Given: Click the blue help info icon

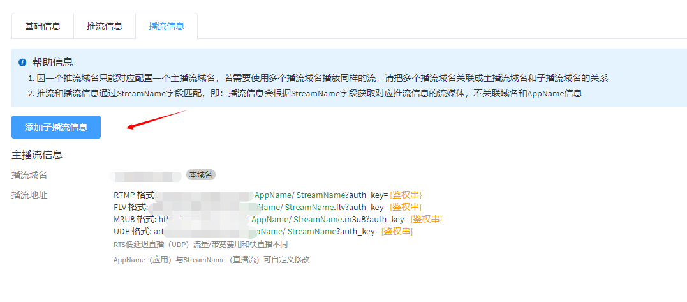Looking at the screenshot, I should [x=22, y=63].
